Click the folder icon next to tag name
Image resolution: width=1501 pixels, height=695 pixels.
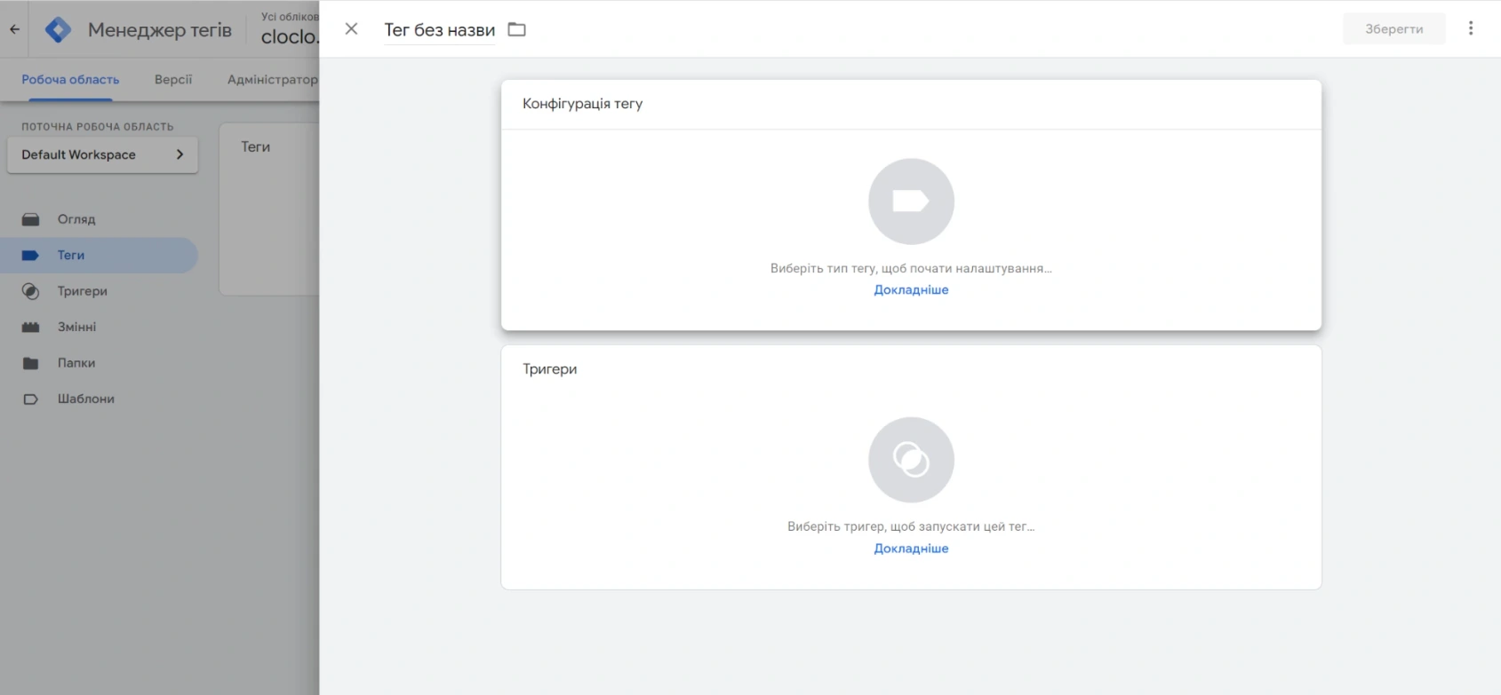[x=516, y=29]
